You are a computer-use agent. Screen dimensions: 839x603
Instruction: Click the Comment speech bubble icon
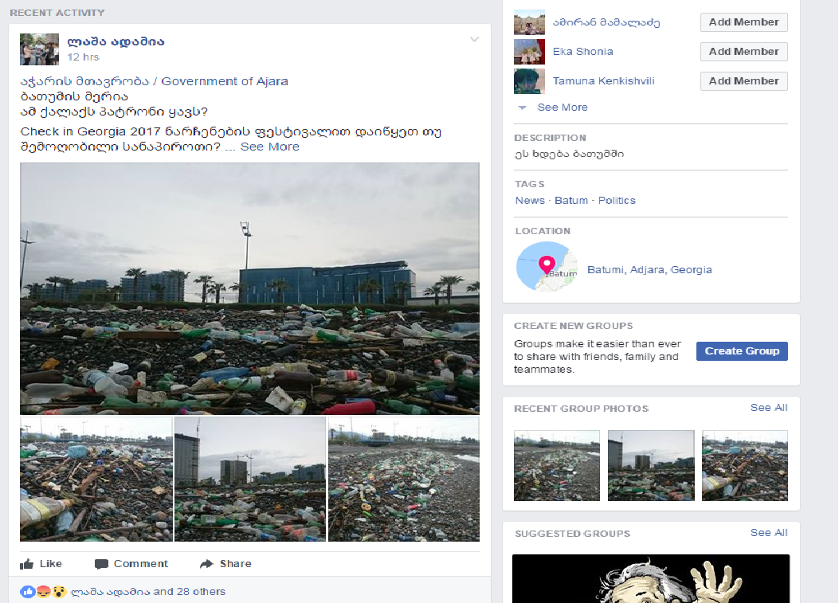click(x=101, y=564)
